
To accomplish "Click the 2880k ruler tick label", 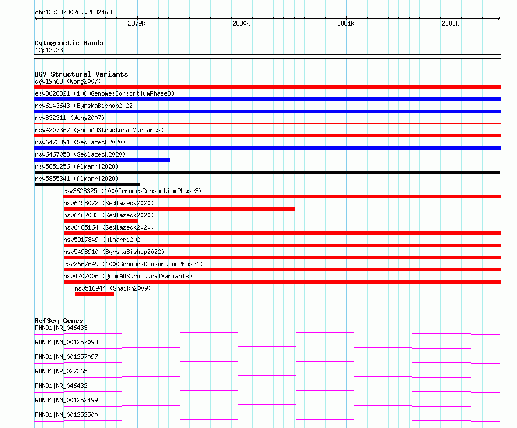I will [x=241, y=23].
